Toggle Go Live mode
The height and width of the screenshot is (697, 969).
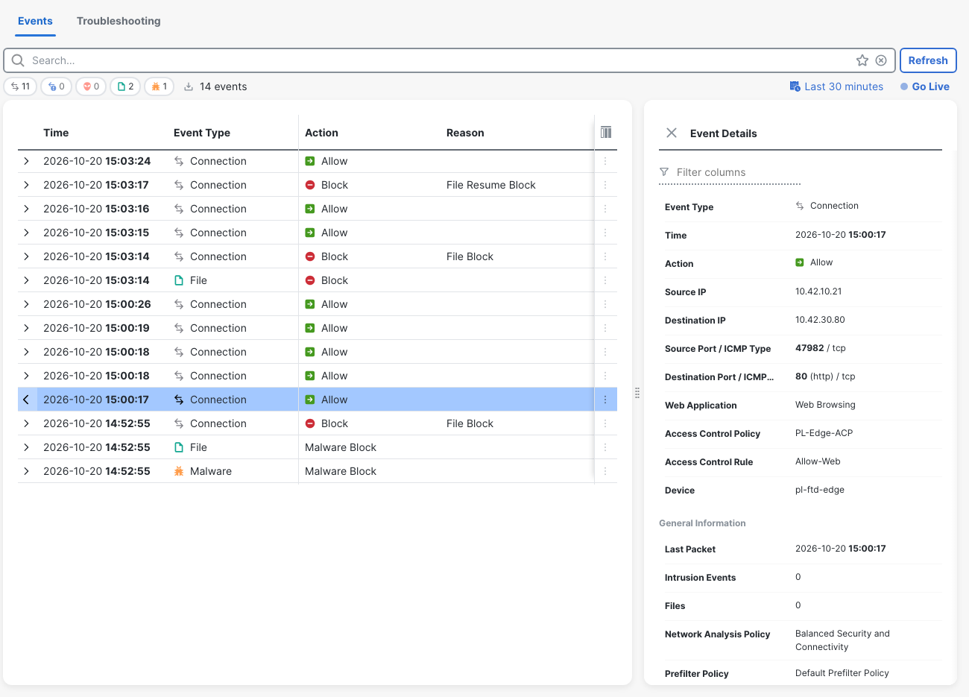tap(925, 86)
